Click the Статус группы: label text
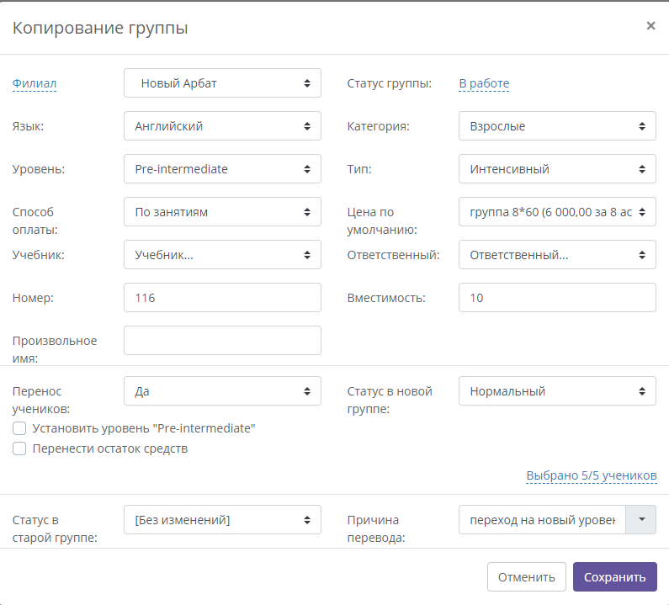Viewport: 669px width, 605px height. click(x=389, y=83)
